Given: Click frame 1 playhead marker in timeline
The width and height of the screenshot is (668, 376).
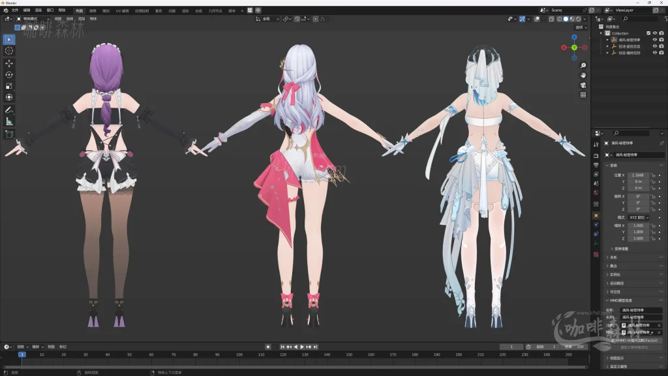Looking at the screenshot, I should click(22, 354).
